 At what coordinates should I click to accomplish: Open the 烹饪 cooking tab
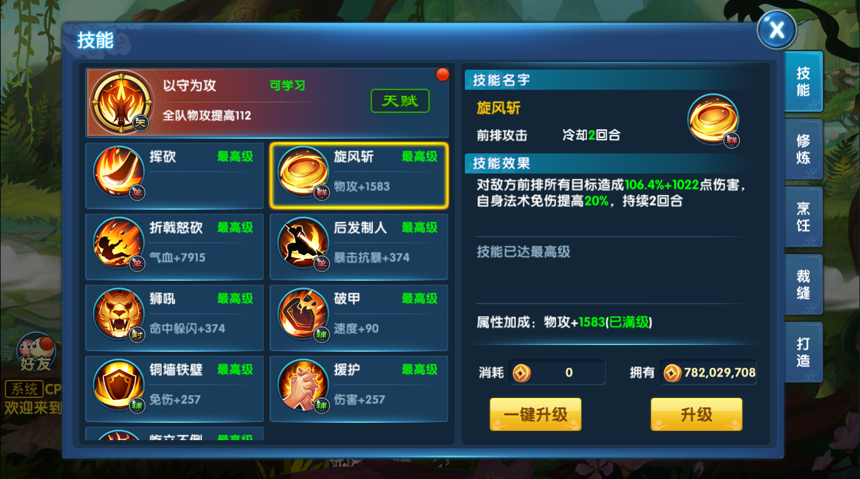tap(803, 217)
